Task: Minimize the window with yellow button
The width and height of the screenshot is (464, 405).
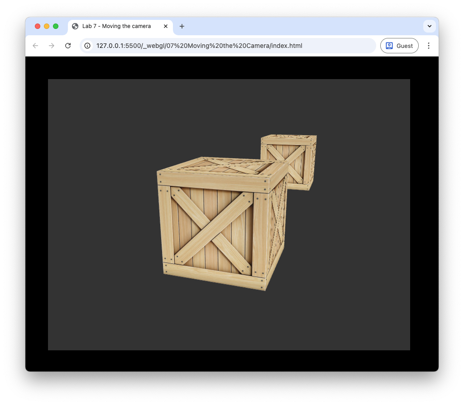Action: coord(47,26)
